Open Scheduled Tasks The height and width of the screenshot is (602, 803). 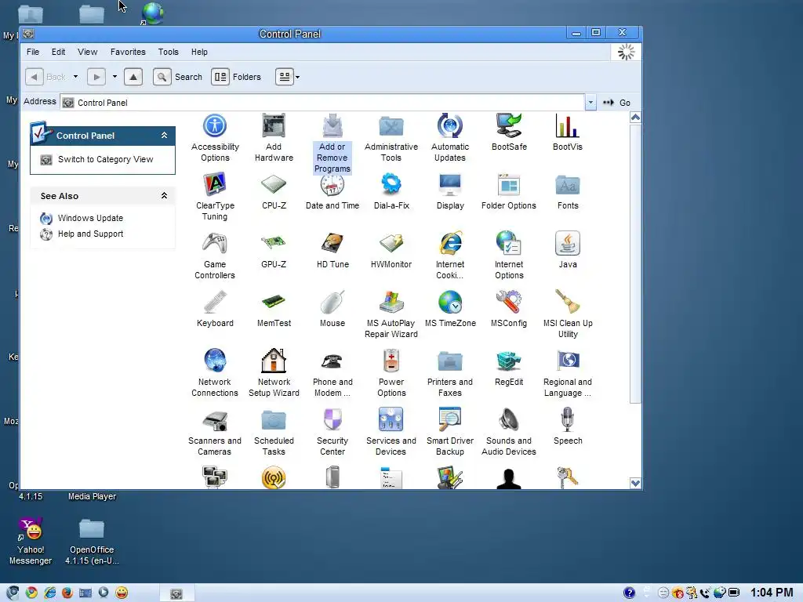(x=274, y=432)
